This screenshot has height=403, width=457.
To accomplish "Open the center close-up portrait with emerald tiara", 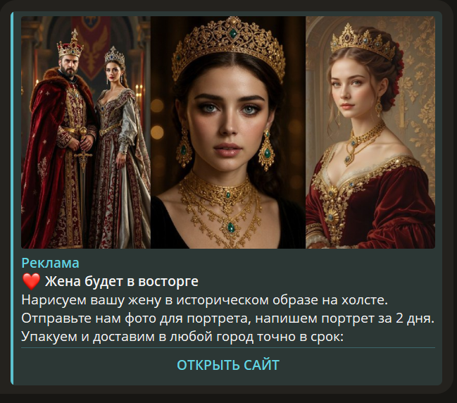I will coord(228,132).
